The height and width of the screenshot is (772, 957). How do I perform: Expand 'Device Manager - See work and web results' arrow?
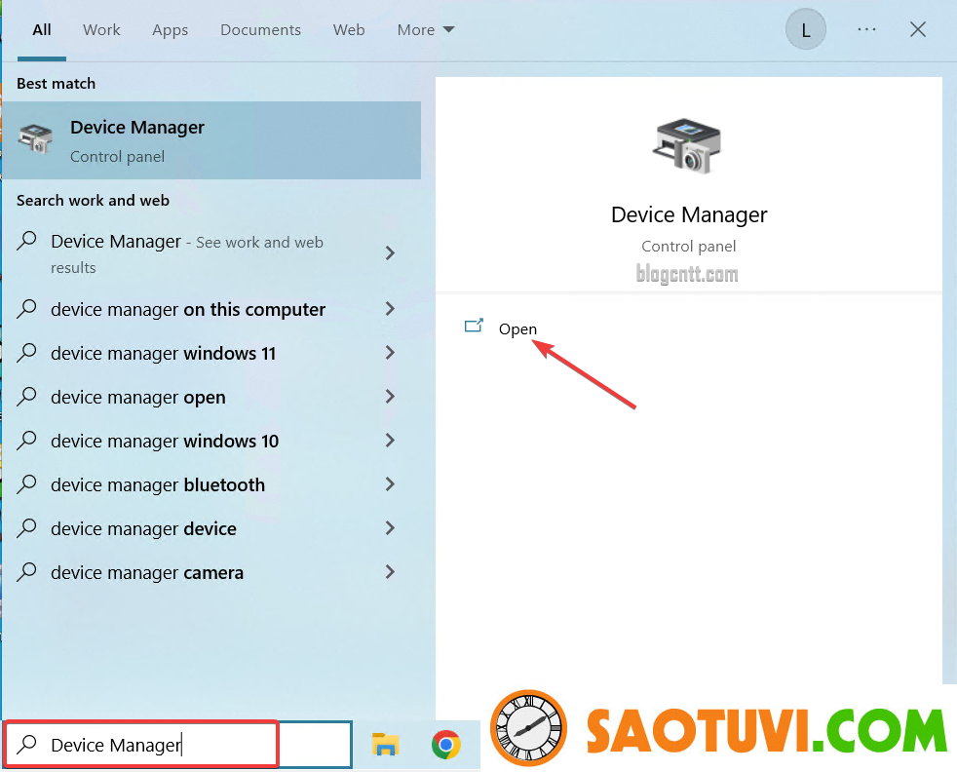point(390,253)
